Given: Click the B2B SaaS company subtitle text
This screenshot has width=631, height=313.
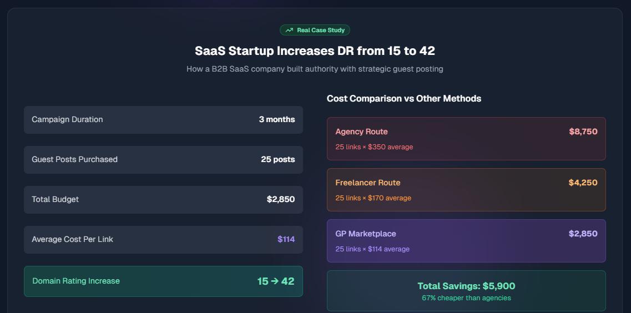Looking at the screenshot, I should 315,69.
